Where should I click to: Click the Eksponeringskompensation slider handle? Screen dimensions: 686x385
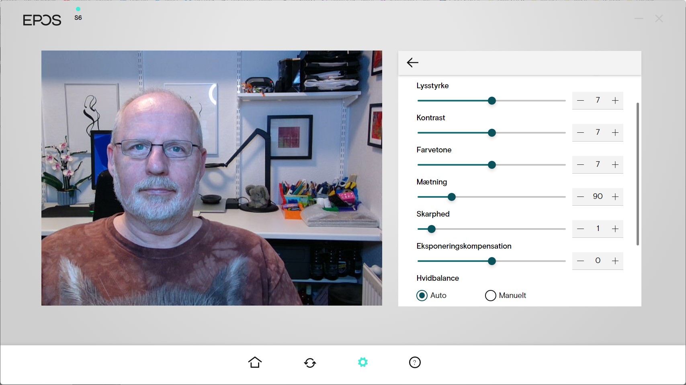click(x=492, y=261)
